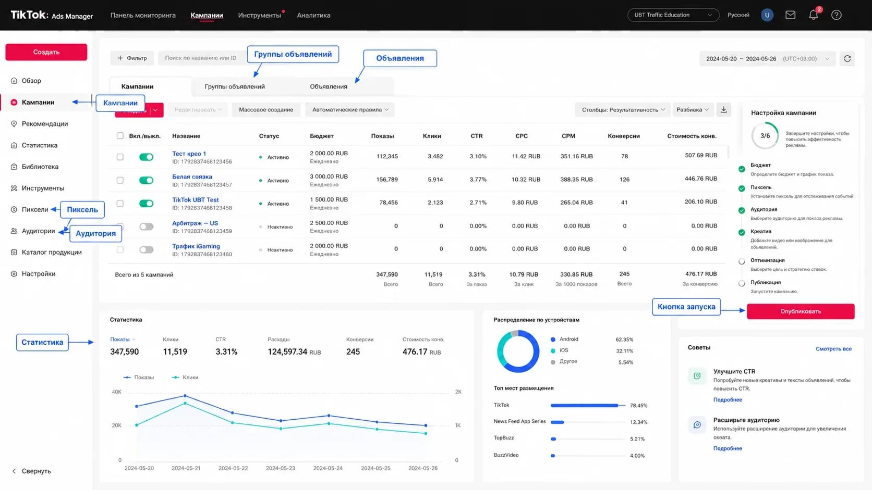Viewport: 872px width, 490px height.
Task: Expand the Редактировать dropdown
Action: (x=198, y=109)
